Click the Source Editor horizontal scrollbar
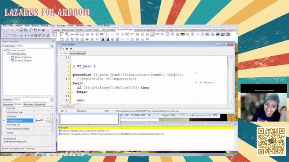Viewport: 289px width, 162px height. tap(144, 106)
